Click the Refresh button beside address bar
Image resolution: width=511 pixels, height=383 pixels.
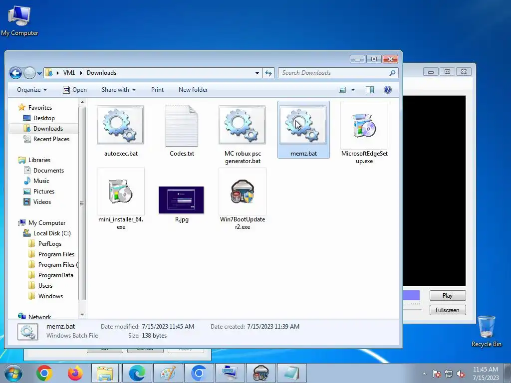pos(268,73)
